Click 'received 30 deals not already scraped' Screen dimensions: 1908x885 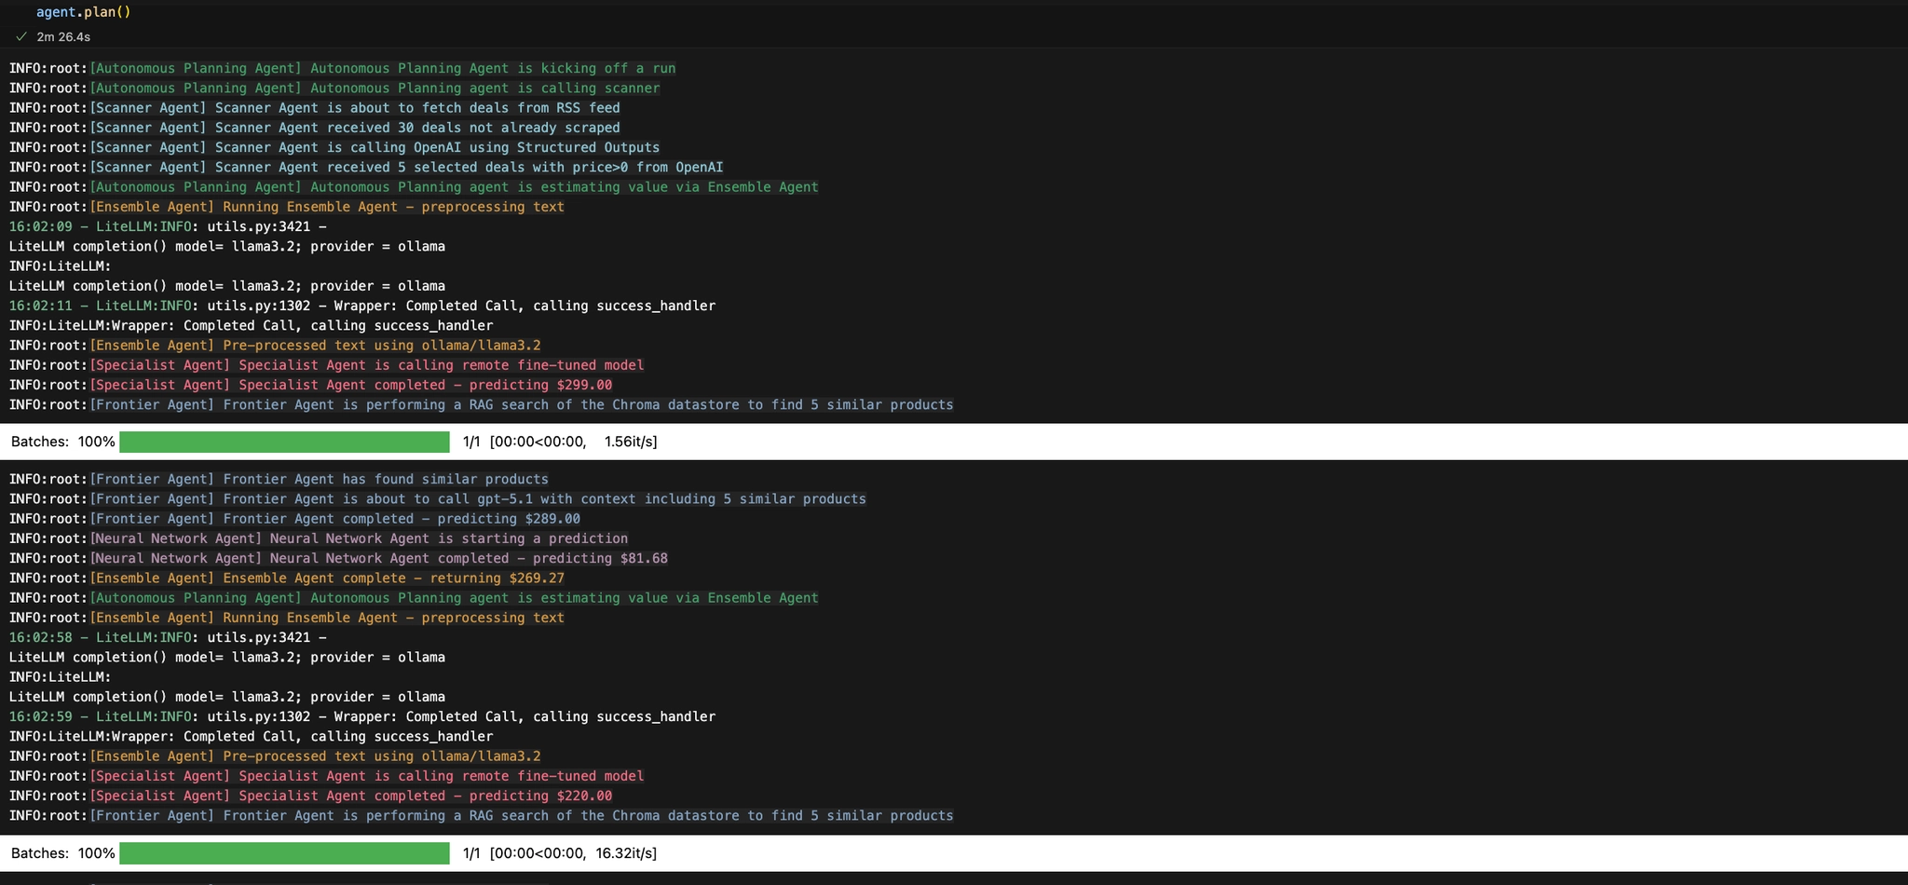pyautogui.click(x=315, y=128)
